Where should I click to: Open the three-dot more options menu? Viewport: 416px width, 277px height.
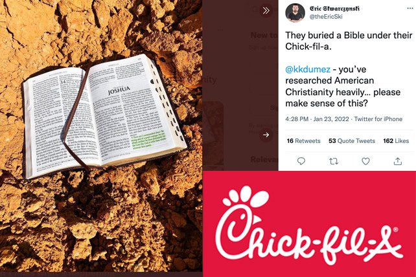(410, 8)
